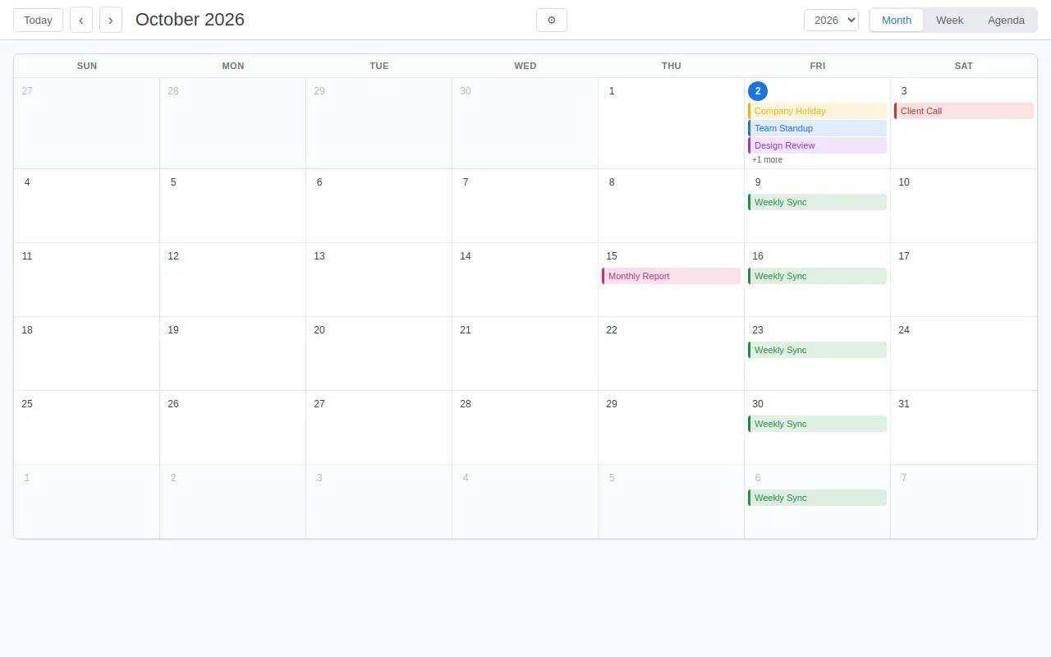Open the 2026 year dropdown

click(x=831, y=20)
